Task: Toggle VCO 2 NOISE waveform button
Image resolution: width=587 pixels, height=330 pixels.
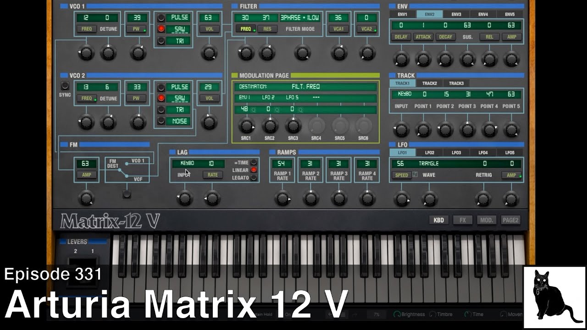Action: tap(161, 121)
